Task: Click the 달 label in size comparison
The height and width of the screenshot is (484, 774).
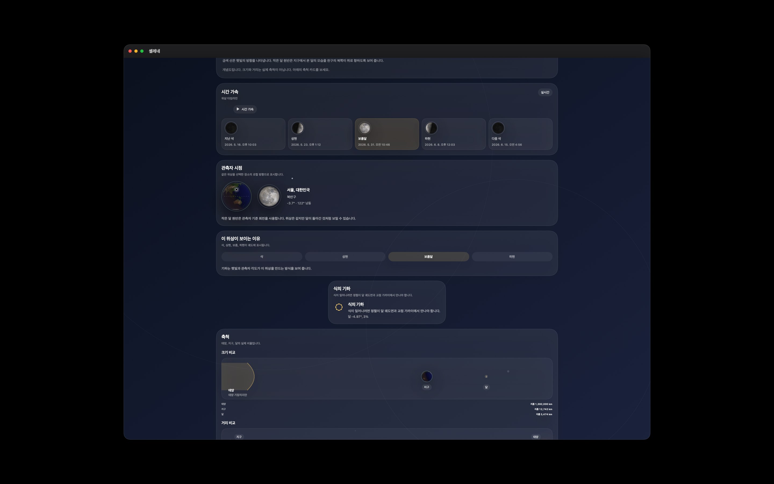Action: pos(486,387)
